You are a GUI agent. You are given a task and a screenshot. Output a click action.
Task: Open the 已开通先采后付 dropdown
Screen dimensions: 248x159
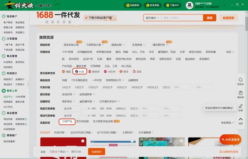109,101
